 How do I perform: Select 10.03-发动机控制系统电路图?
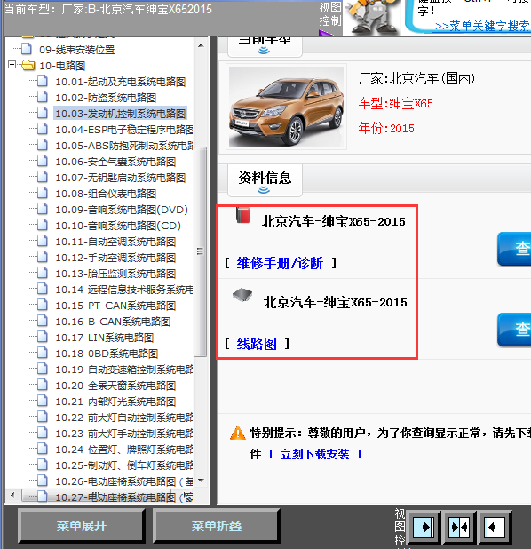(120, 114)
